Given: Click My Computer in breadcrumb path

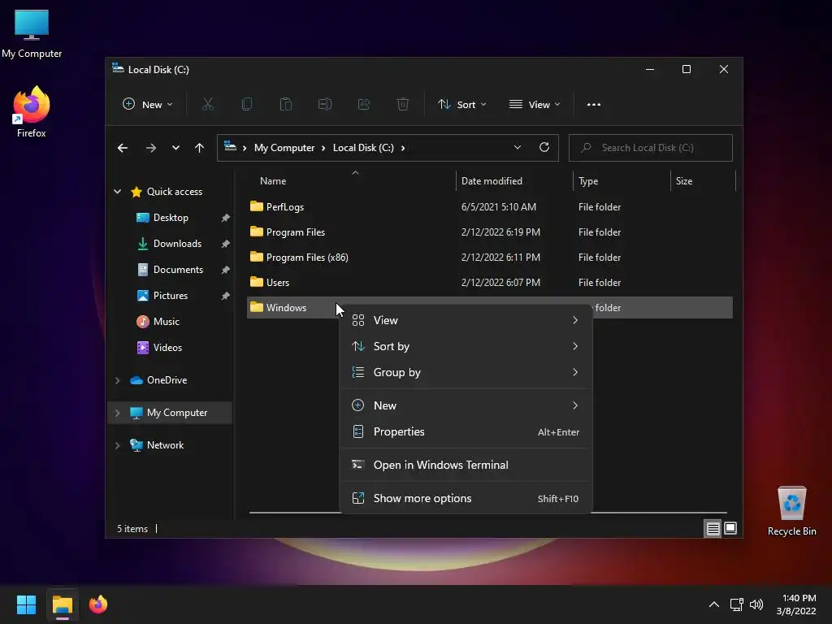Looking at the screenshot, I should (x=284, y=148).
